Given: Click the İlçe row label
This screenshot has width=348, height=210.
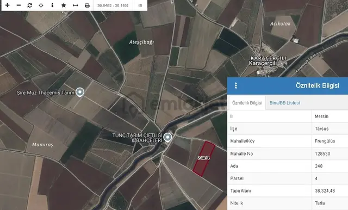Looking at the screenshot, I should tap(234, 129).
